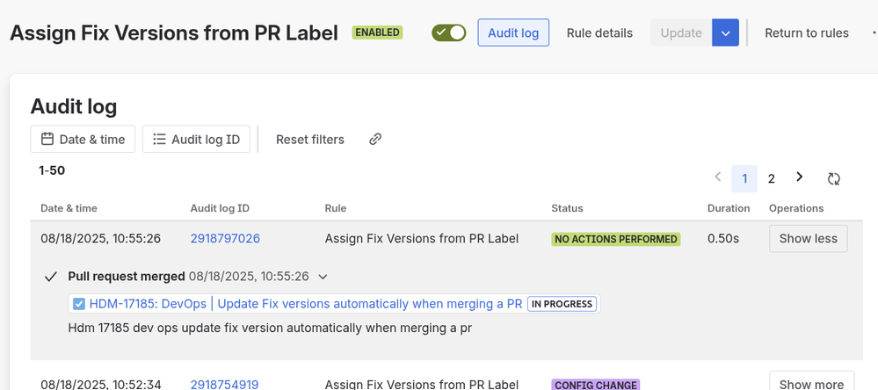The image size is (878, 390).
Task: Open the HDM-17185 issue link
Action: (305, 304)
